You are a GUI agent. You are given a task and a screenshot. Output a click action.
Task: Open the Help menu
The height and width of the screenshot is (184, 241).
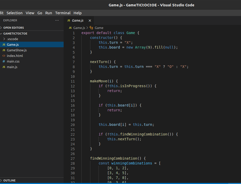(77, 13)
